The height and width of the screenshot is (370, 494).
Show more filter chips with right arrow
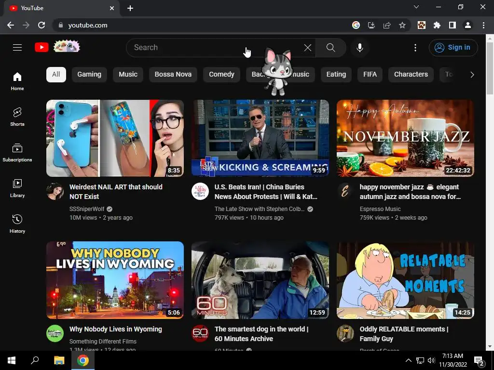472,75
